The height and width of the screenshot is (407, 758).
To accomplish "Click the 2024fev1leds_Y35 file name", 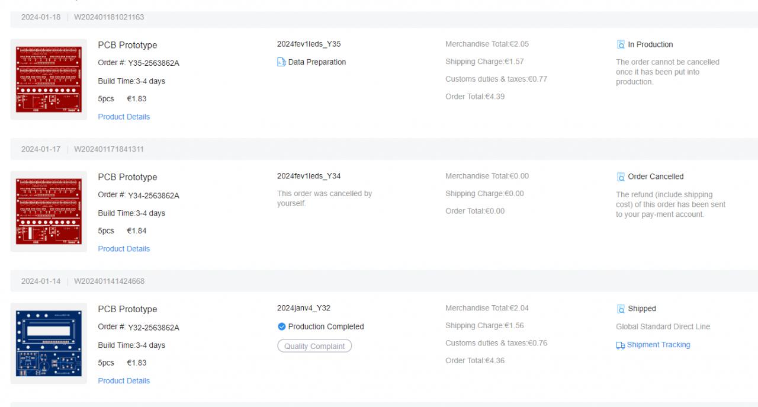I will click(x=309, y=44).
